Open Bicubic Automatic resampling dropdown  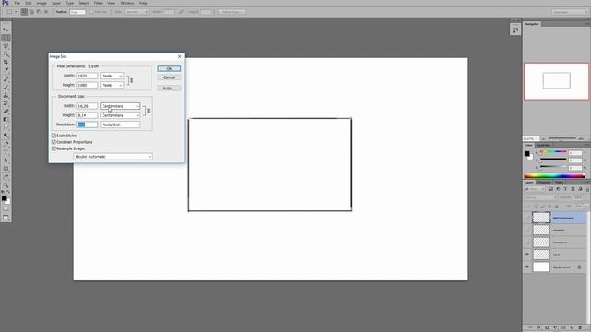pos(113,157)
